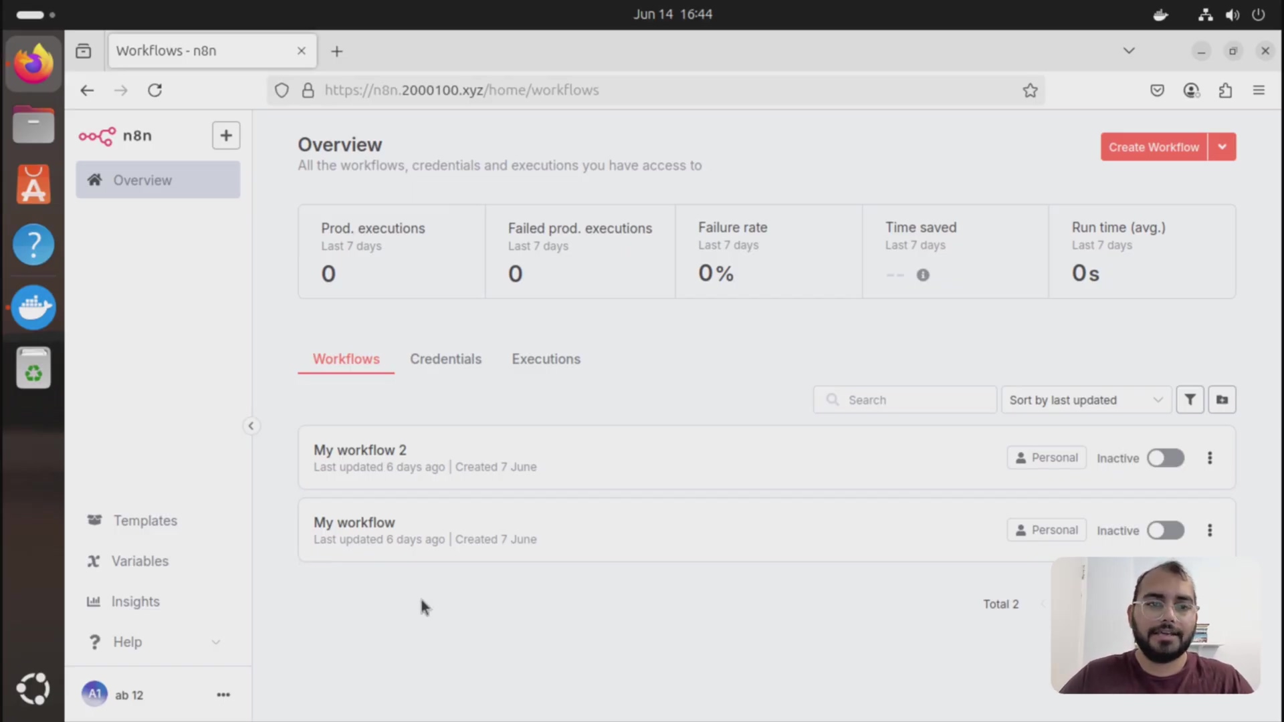Click the add folder icon
This screenshot has height=722, width=1284.
click(x=1222, y=400)
